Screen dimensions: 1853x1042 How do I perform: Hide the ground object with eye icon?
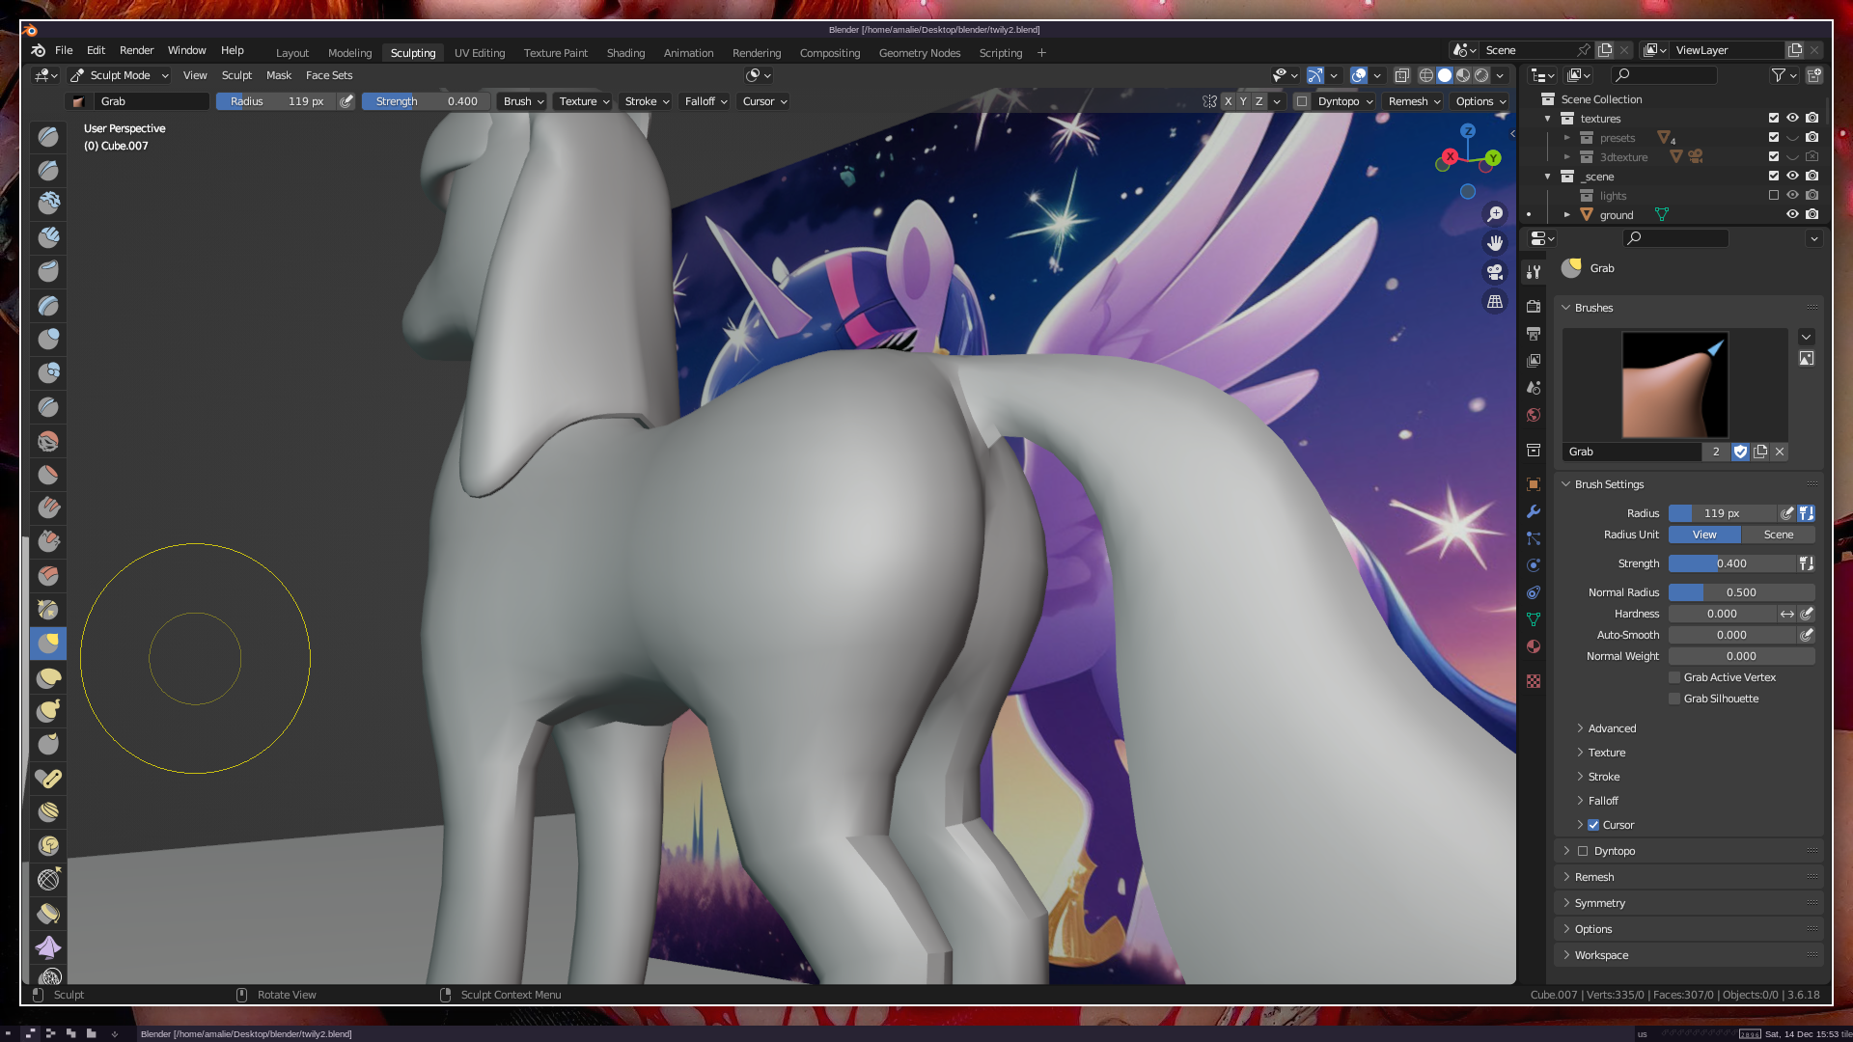pyautogui.click(x=1792, y=214)
